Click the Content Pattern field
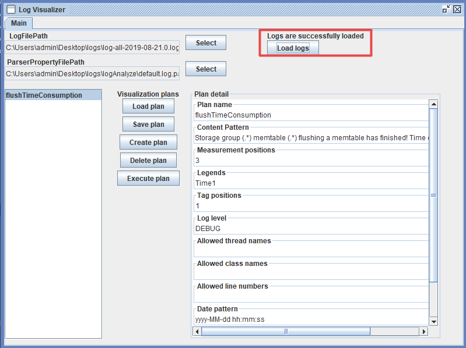Viewport: 466px width, 348px height. click(311, 139)
